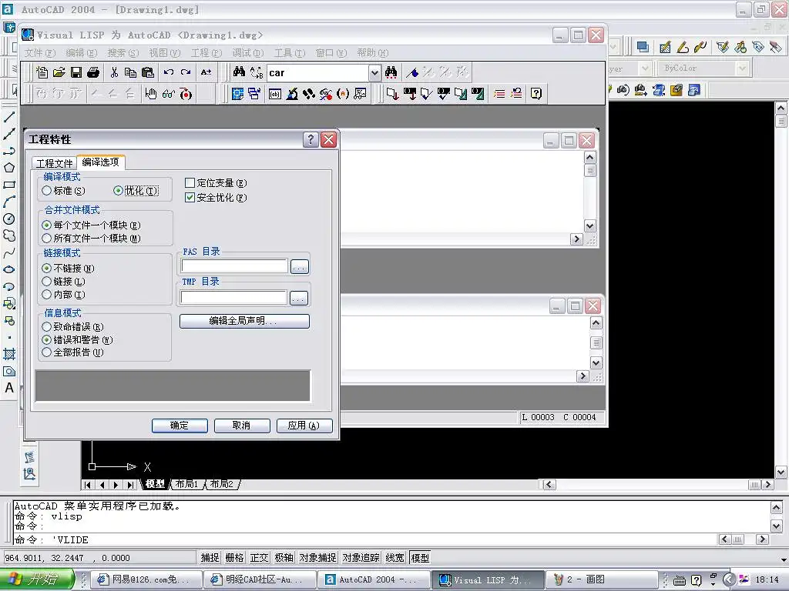Click the Trace footprints icon

308,93
